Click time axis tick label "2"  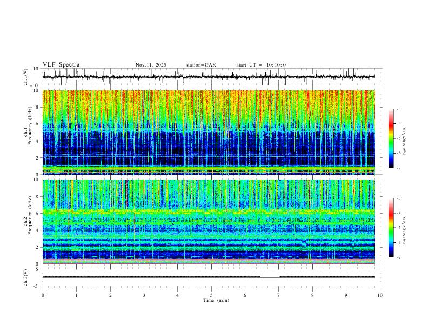coord(110,295)
